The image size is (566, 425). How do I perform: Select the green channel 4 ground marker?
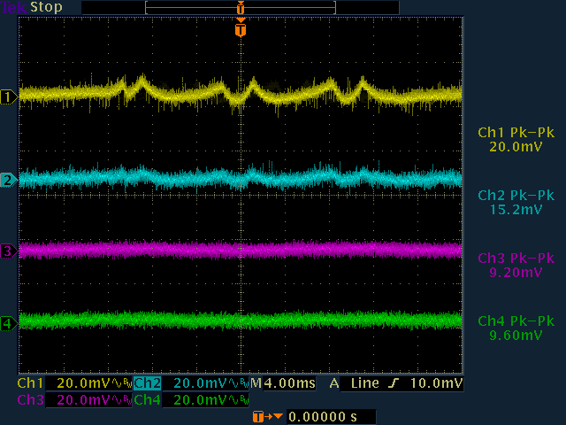pos(8,324)
